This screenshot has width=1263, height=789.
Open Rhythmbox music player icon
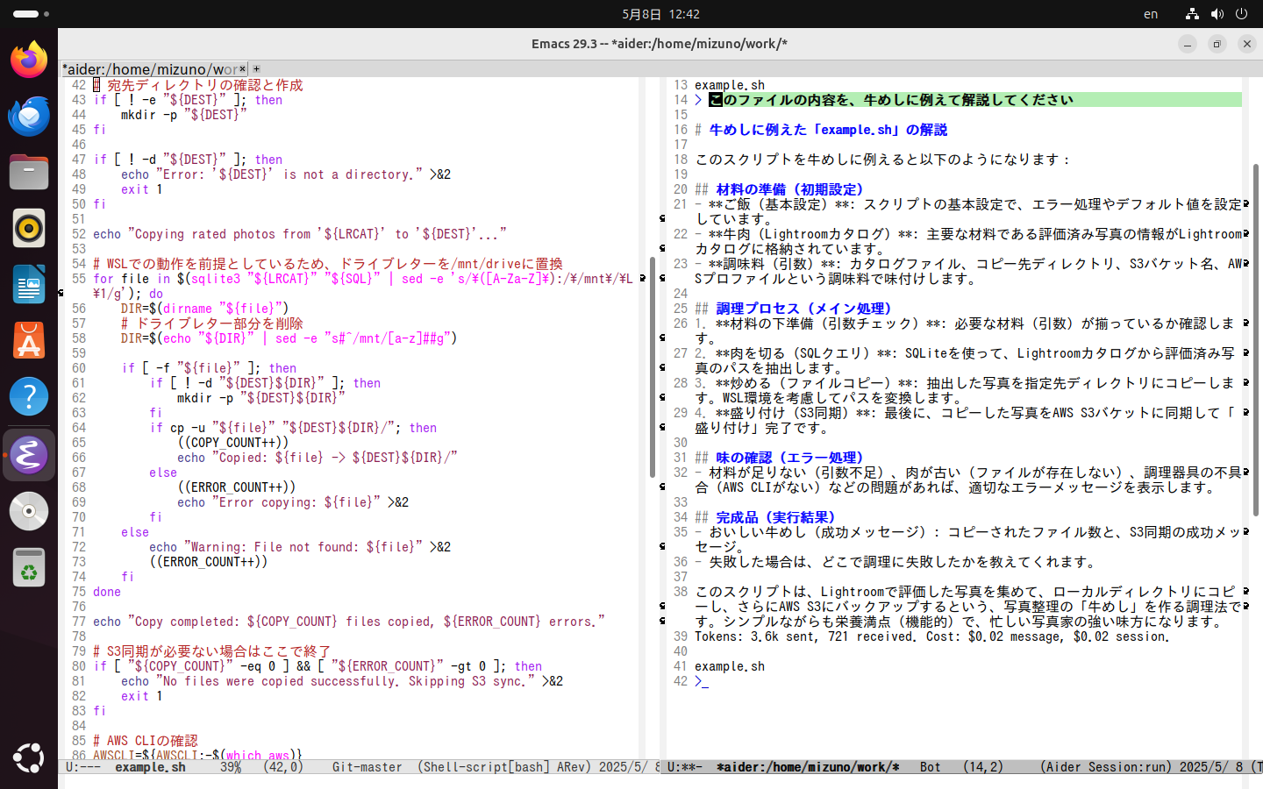click(29, 228)
